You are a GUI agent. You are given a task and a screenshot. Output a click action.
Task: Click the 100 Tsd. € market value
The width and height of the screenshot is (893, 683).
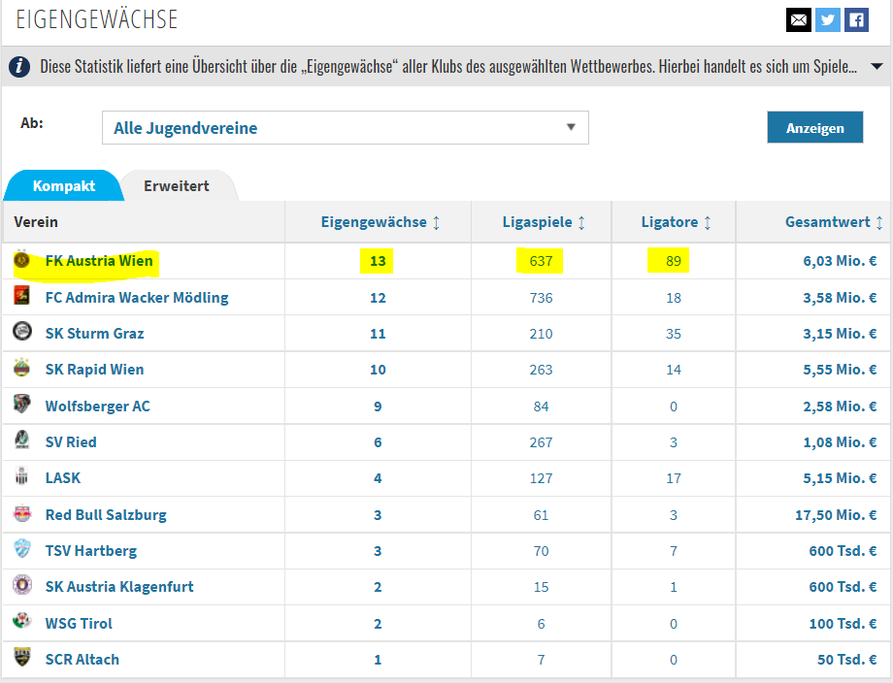click(x=843, y=624)
